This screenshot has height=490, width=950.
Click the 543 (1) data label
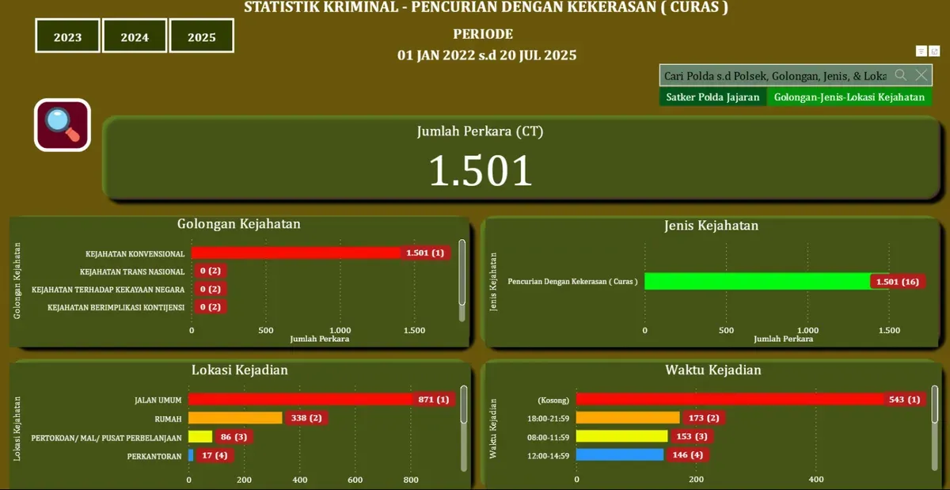pyautogui.click(x=904, y=400)
